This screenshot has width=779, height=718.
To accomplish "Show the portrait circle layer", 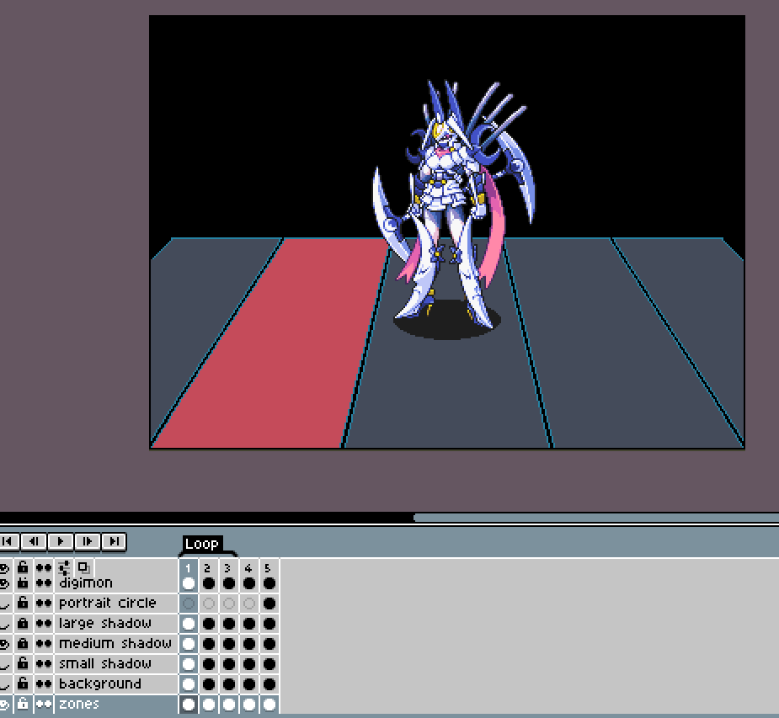I will point(4,604).
